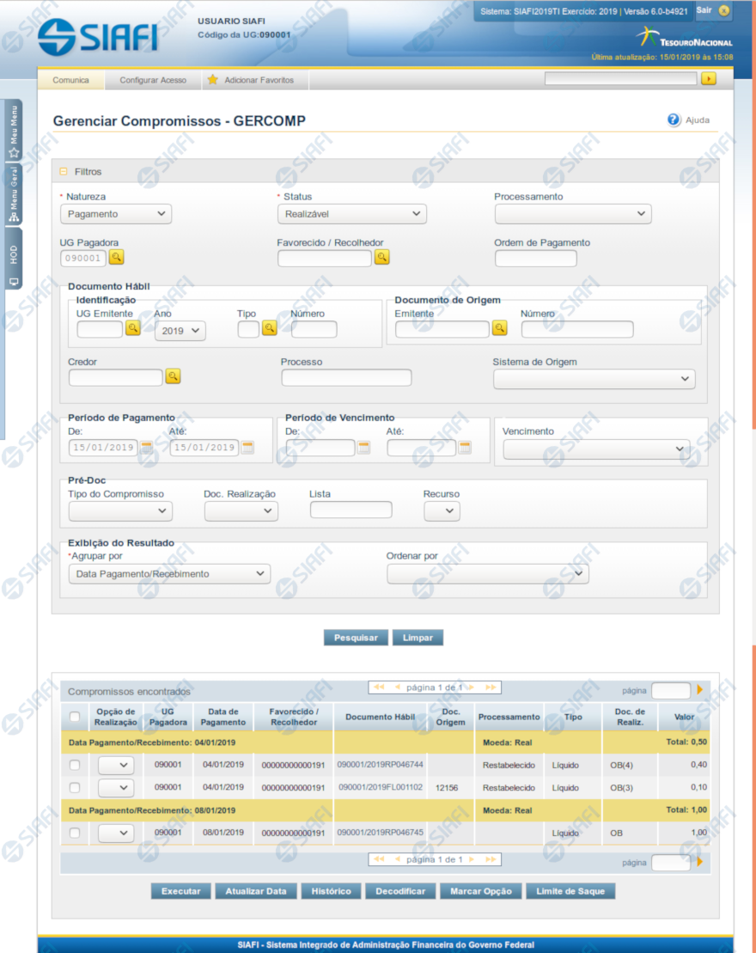The image size is (756, 953).
Task: Click the Executar button
Action: (x=180, y=891)
